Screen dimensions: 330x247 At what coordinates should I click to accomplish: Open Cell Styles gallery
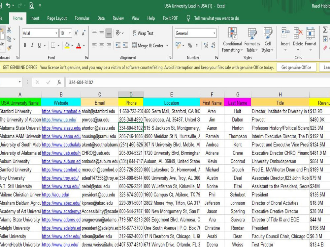(x=268, y=40)
